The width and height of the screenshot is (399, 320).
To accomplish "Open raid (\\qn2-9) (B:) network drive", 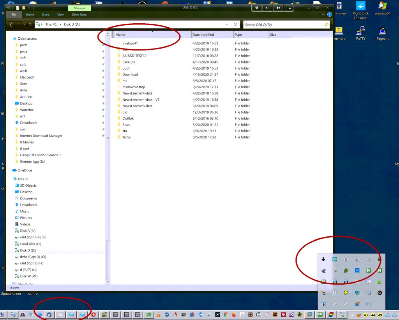I will pos(33,237).
